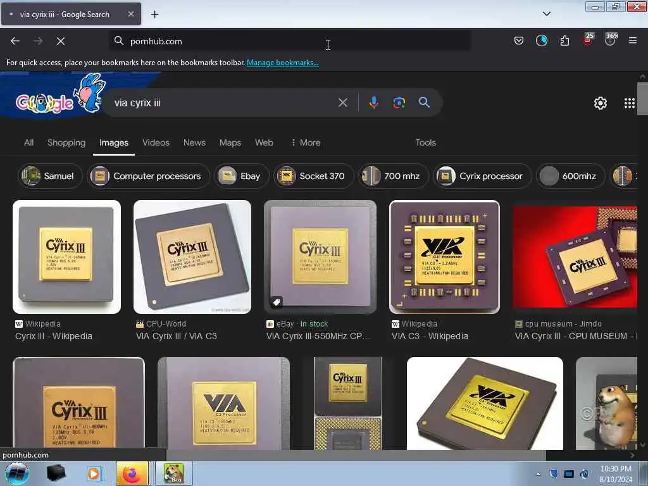The height and width of the screenshot is (486, 648).
Task: Open the Extensions puzzle icon
Action: 564,40
